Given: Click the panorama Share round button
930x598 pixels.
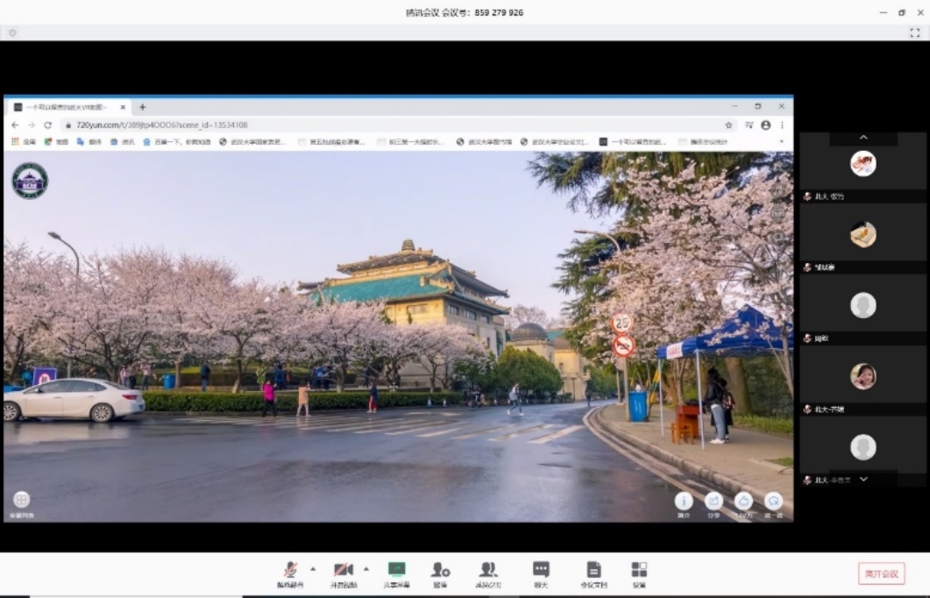Looking at the screenshot, I should 713,501.
